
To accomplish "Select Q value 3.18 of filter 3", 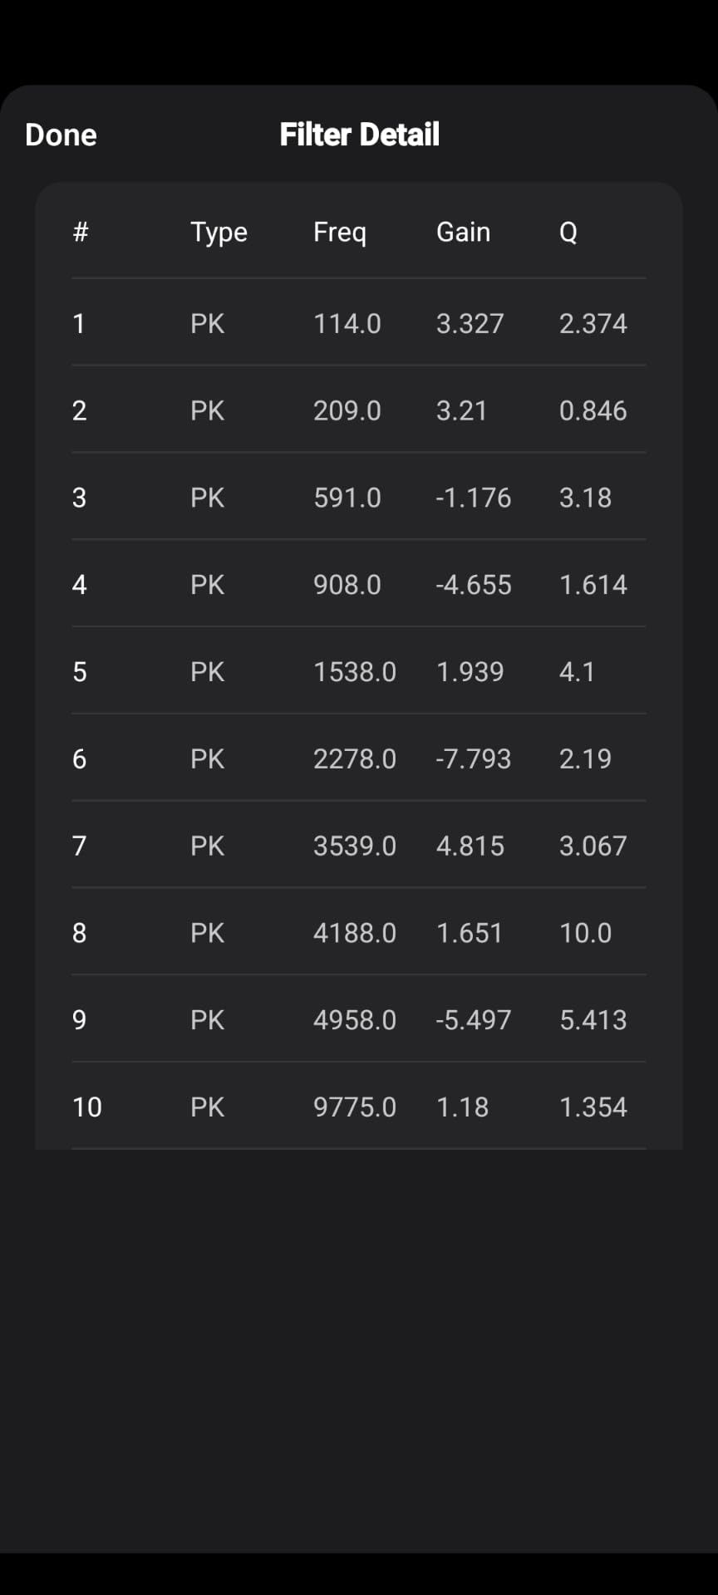I will [x=585, y=498].
